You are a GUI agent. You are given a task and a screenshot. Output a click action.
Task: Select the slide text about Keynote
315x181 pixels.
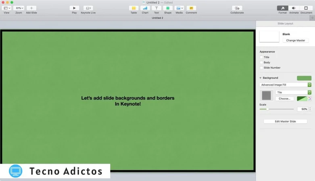[128, 101]
